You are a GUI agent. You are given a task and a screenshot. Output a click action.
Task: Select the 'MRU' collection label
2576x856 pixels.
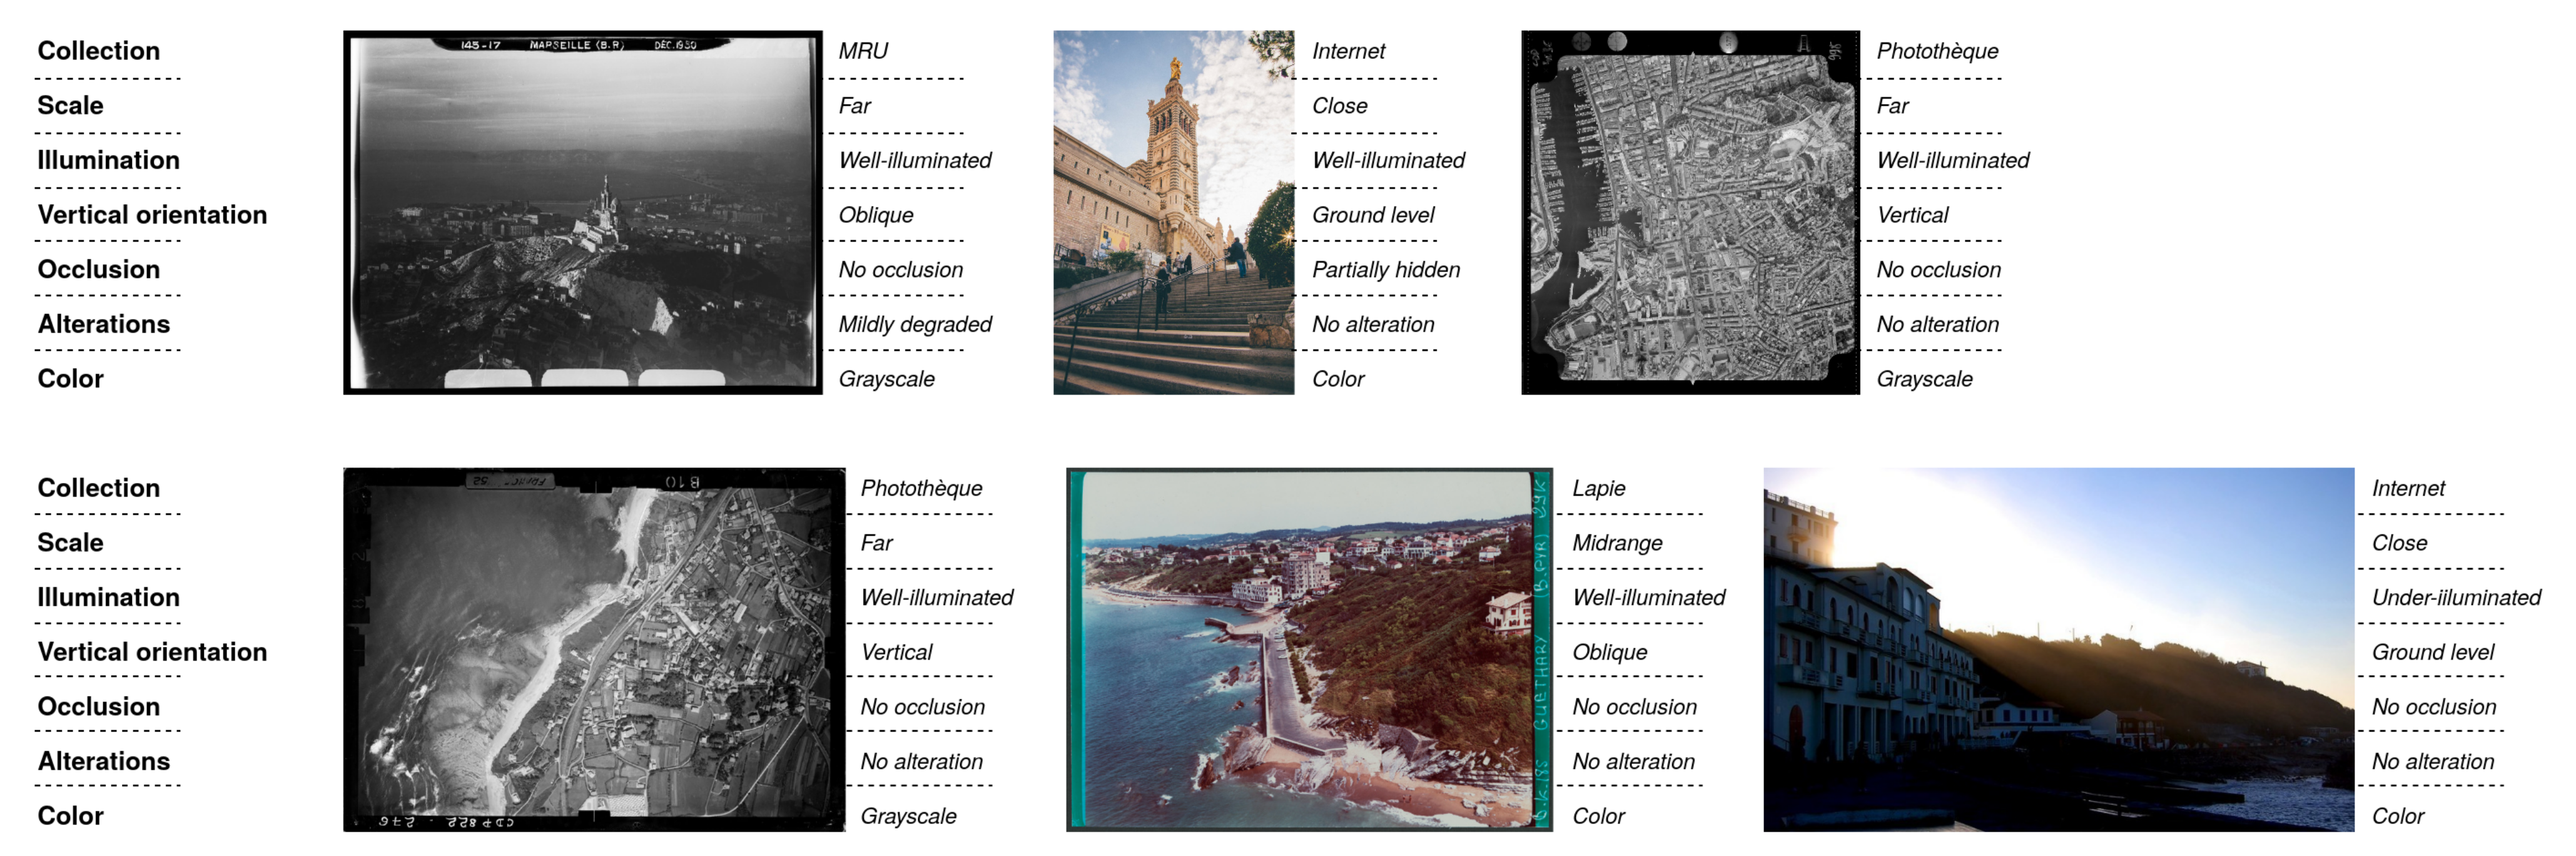tap(863, 51)
